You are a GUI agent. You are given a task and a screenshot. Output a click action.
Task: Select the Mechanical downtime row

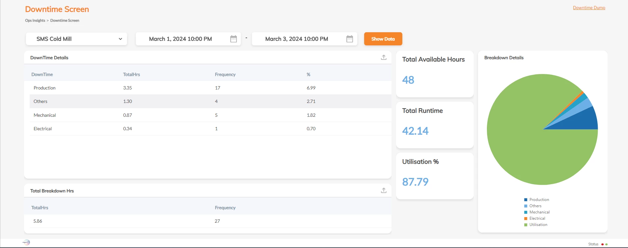point(211,115)
